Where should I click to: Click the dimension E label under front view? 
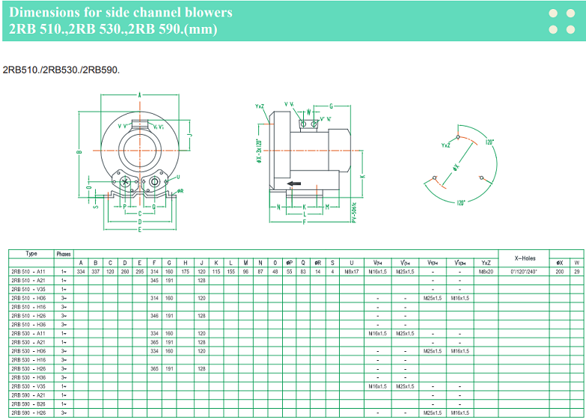pos(139,229)
